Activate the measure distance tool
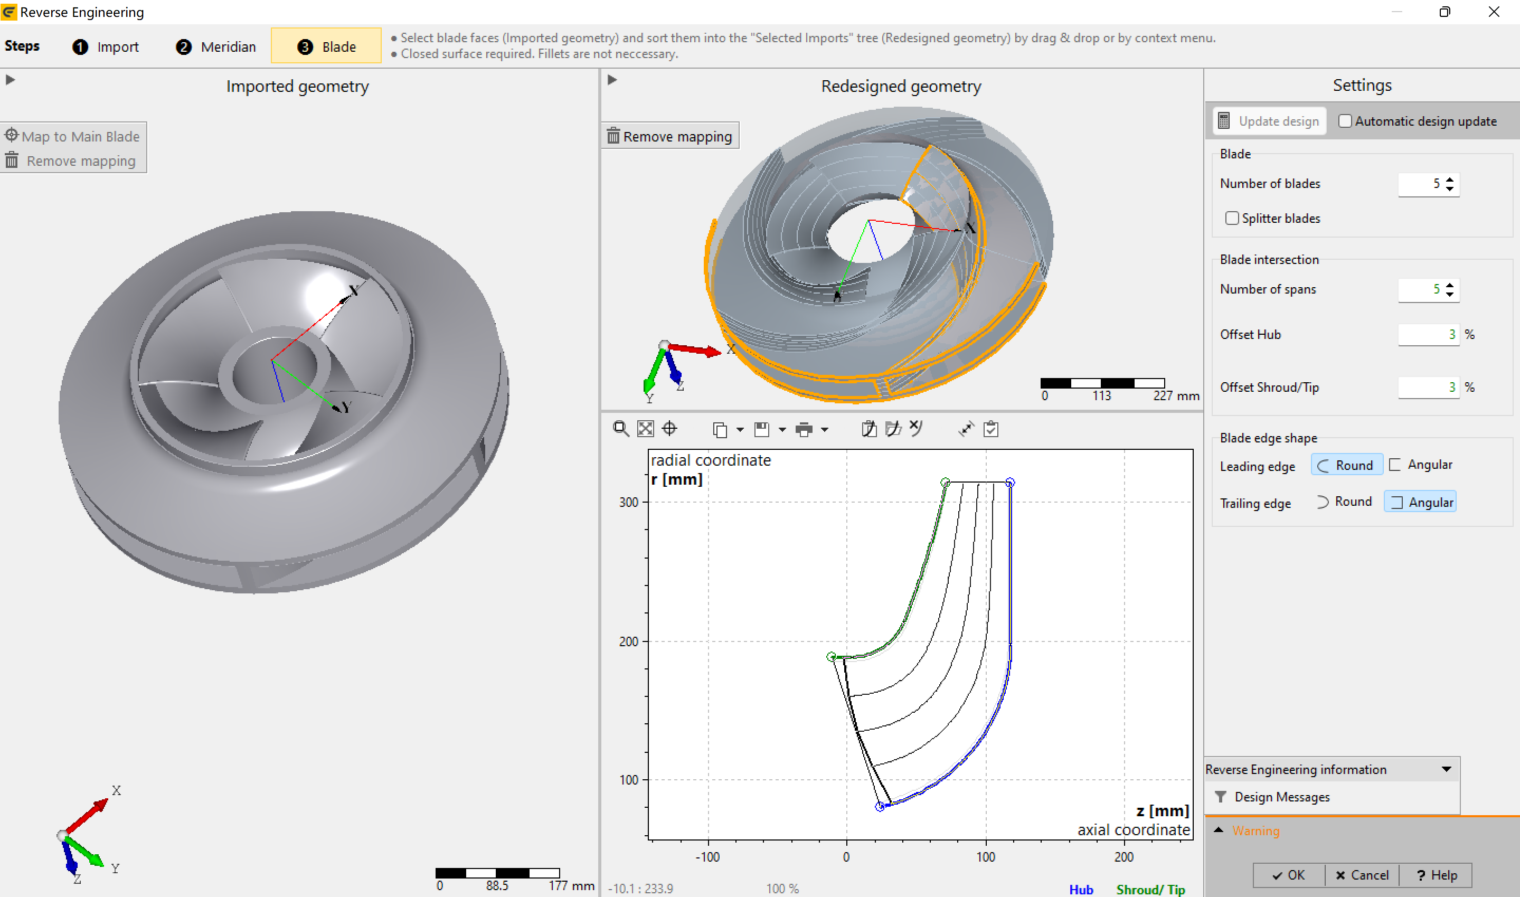1520x897 pixels. (966, 429)
